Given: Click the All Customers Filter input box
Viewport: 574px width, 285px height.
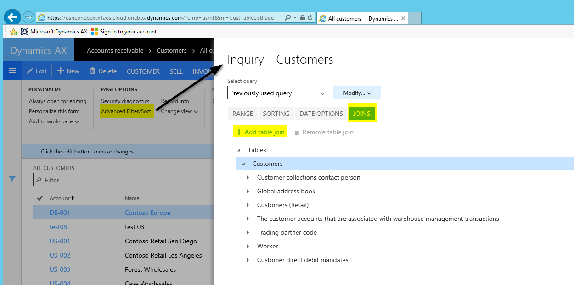Looking at the screenshot, I should (84, 180).
